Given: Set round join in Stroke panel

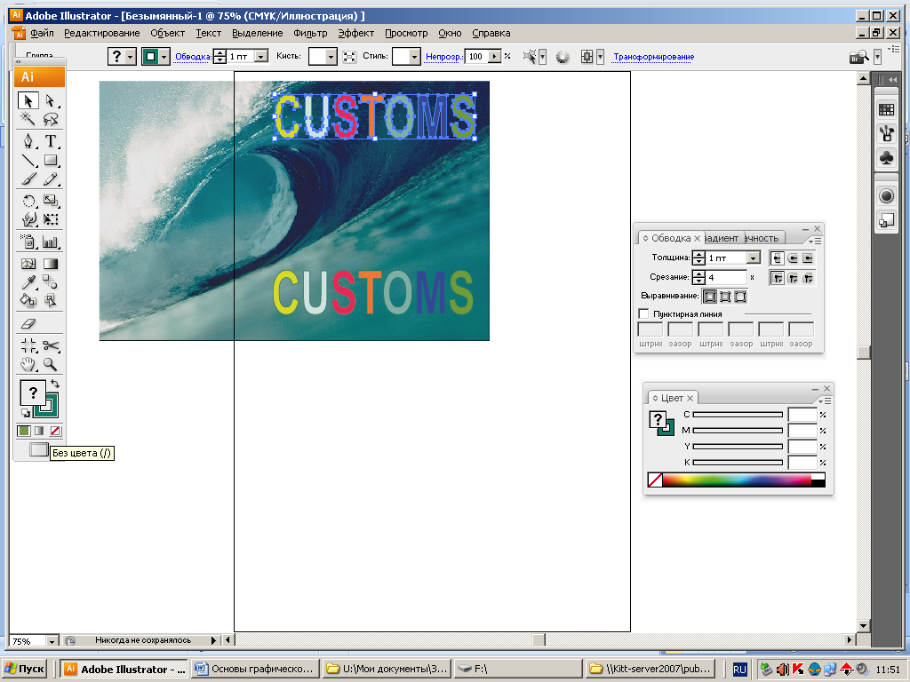Looking at the screenshot, I should pos(792,278).
